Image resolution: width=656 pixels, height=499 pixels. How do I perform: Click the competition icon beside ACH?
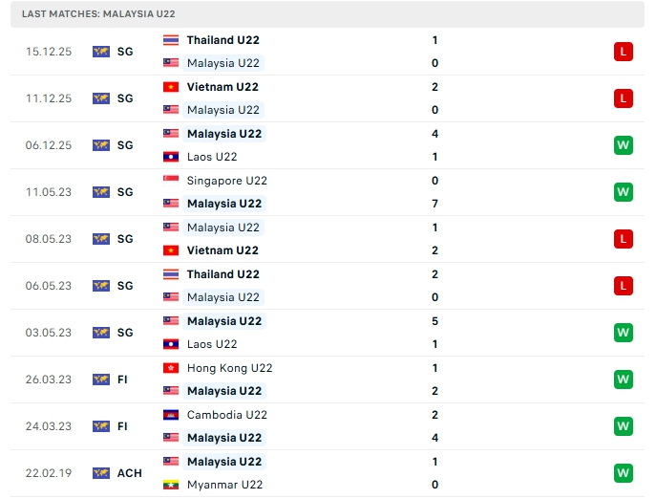101,473
